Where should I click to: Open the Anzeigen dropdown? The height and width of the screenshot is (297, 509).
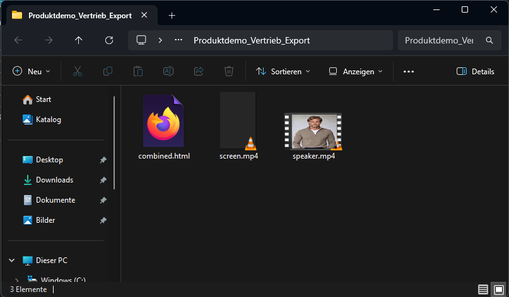[x=356, y=71]
